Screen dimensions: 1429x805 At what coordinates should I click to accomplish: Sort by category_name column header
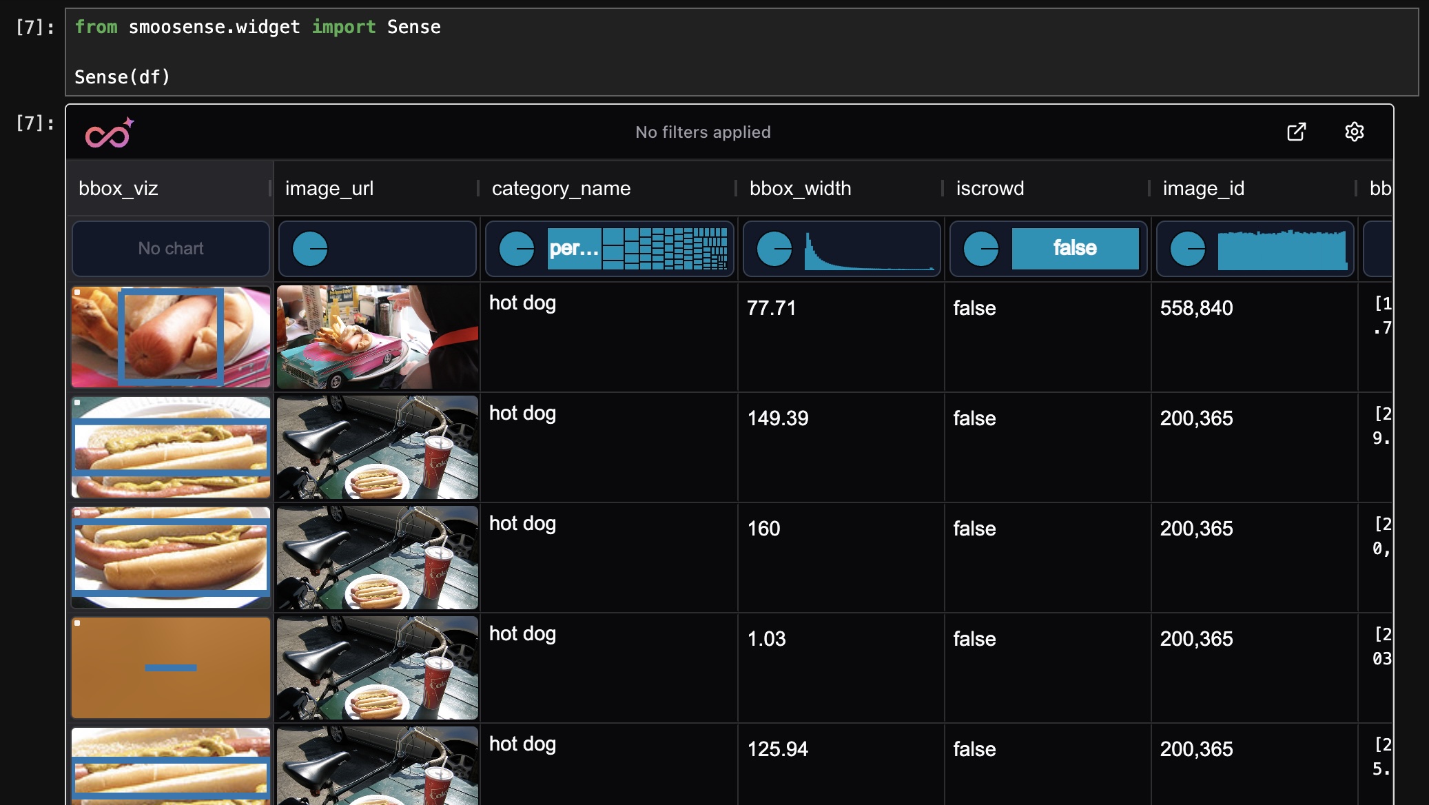[561, 188]
